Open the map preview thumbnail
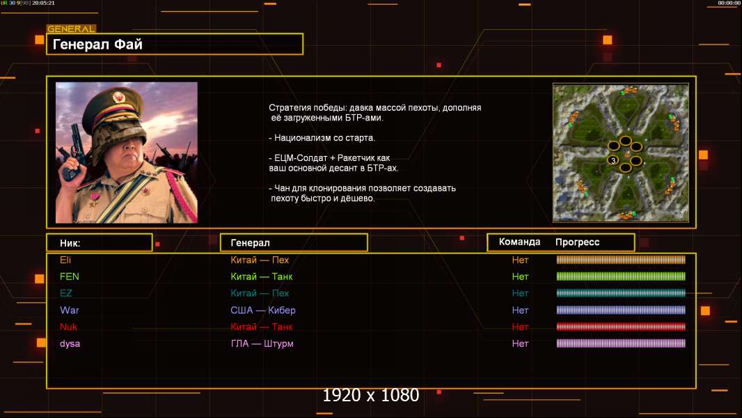Screen dimensions: 742x418 tap(621, 153)
